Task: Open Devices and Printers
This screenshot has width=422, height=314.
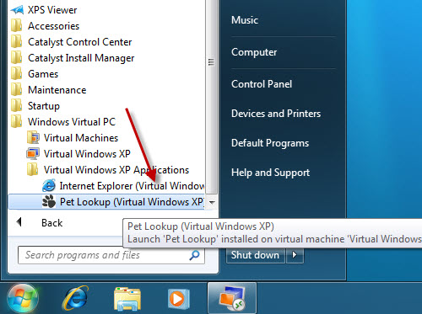Action: (276, 114)
